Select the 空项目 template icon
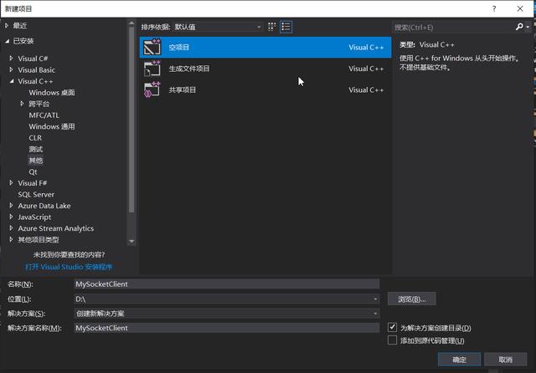Viewport: 536px width, 373px height. [152, 47]
